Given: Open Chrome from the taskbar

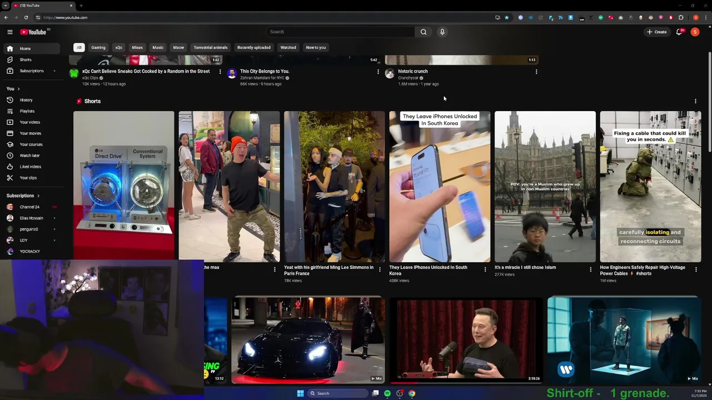Looking at the screenshot, I should pos(412,393).
